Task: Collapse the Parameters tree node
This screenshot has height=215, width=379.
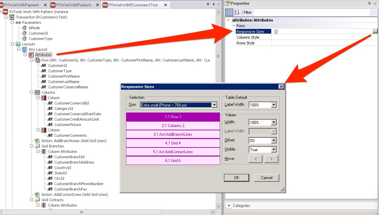Action: pos(12,23)
